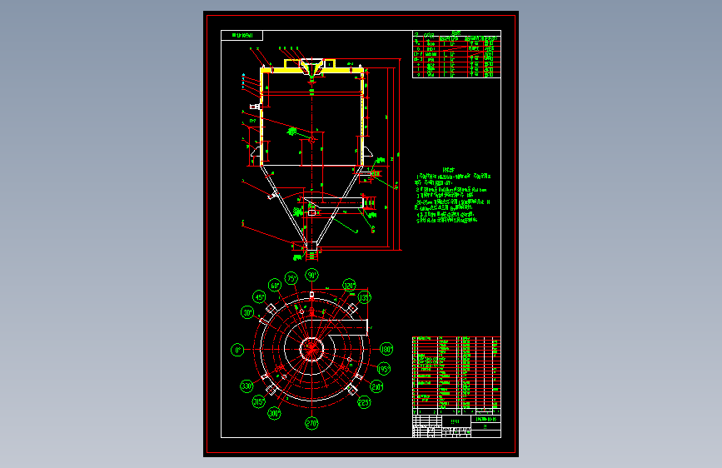The height and width of the screenshot is (468, 722).
Task: Click the 0° angle marker circle
Action: 237,350
